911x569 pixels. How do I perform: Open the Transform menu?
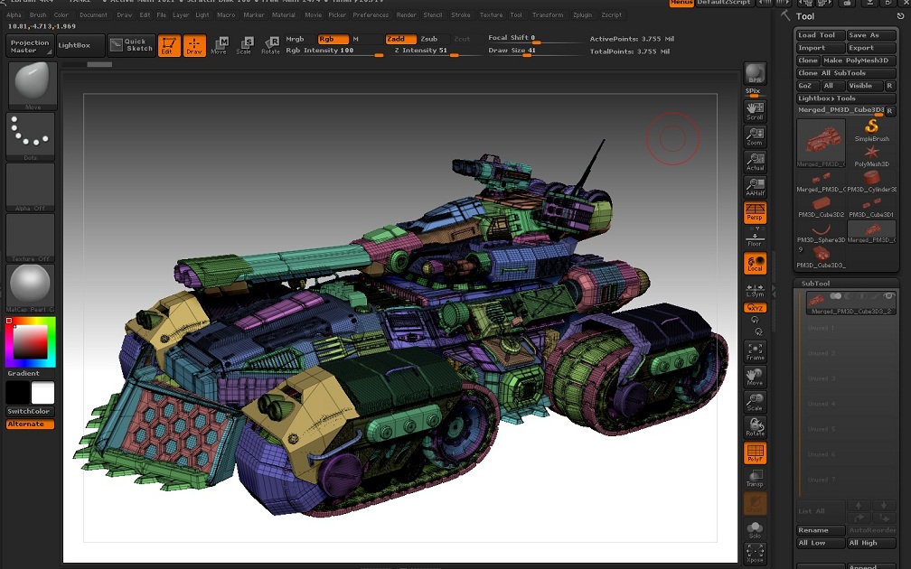tap(548, 15)
